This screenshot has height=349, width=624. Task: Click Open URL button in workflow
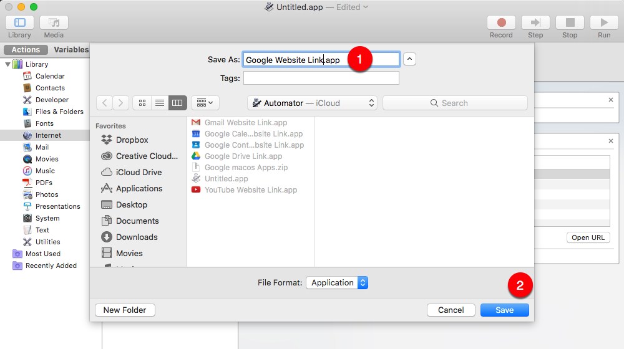[x=588, y=237]
